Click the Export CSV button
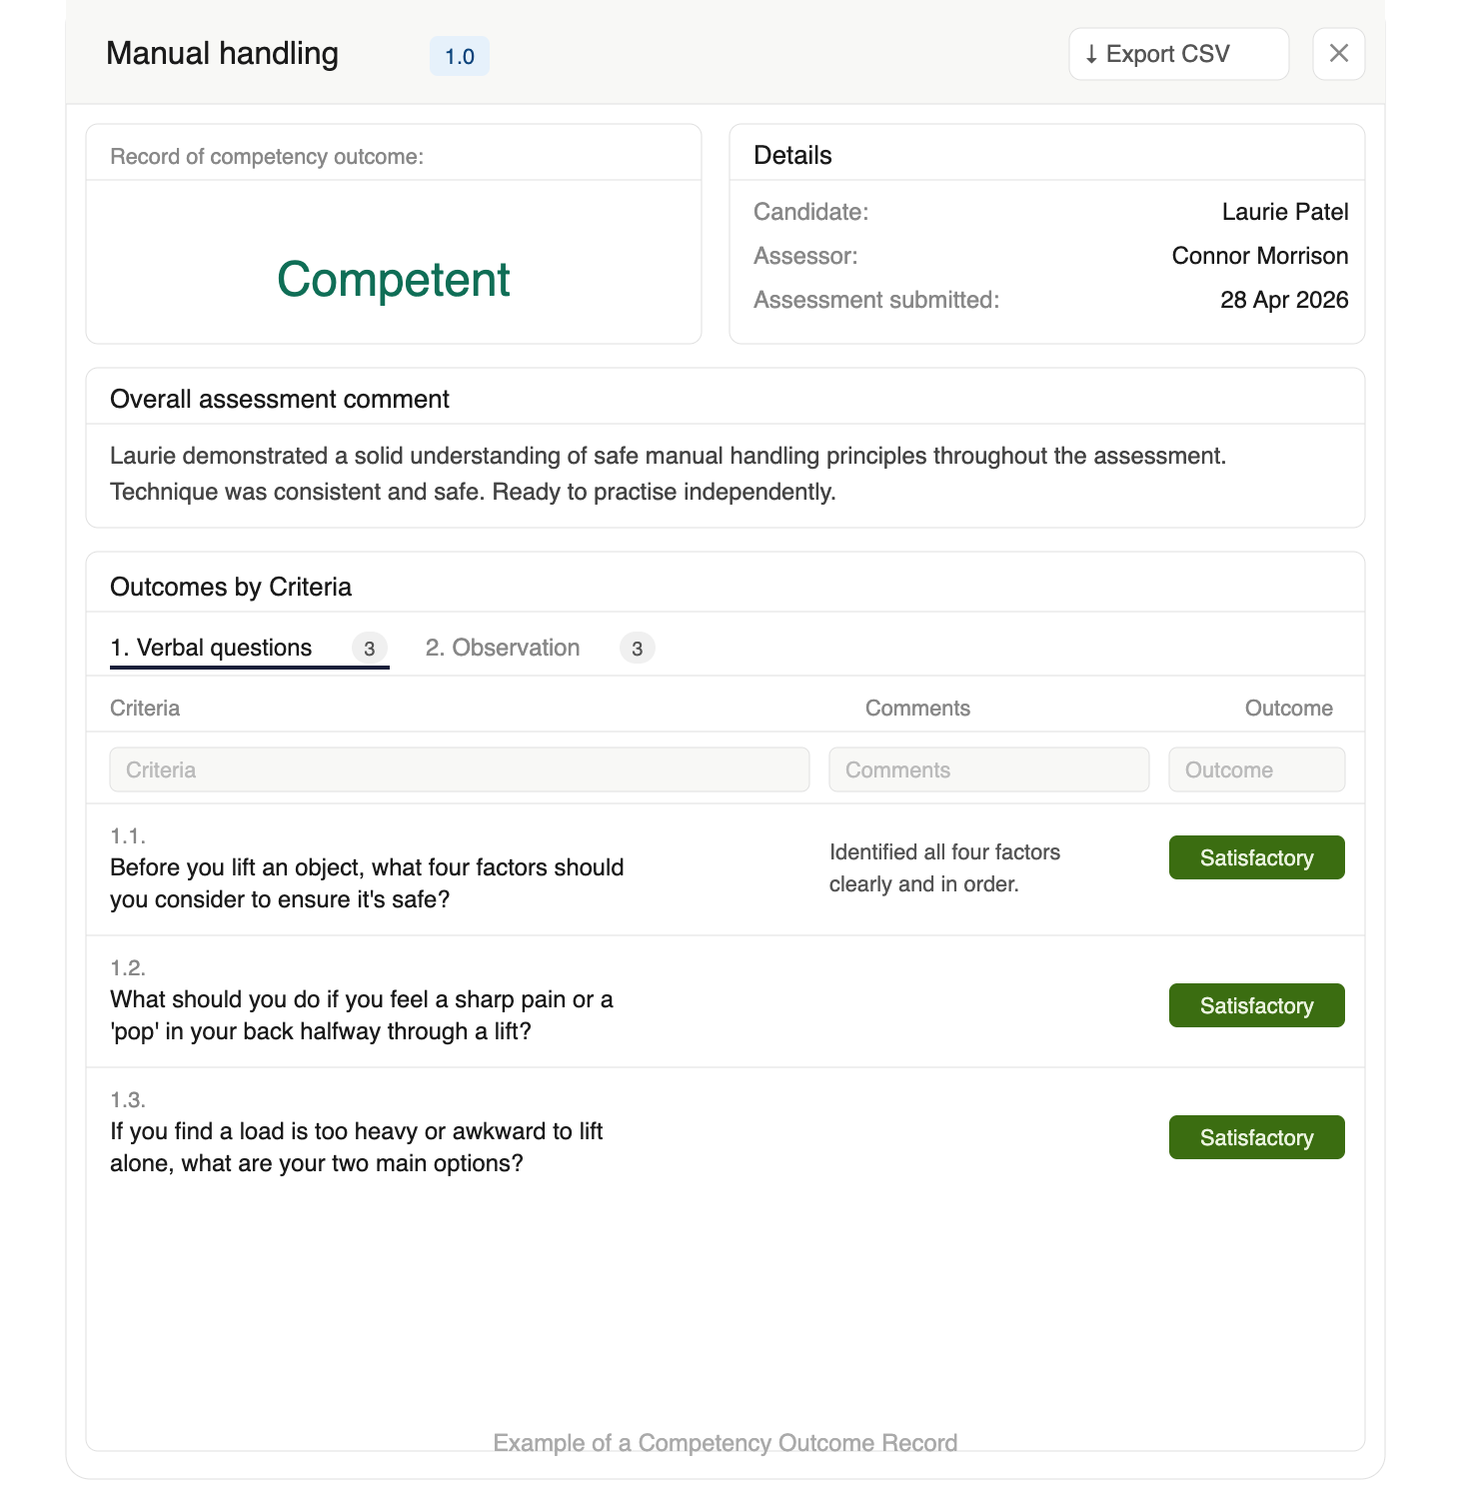Screen dimensions: 1471x1499 tap(1179, 54)
